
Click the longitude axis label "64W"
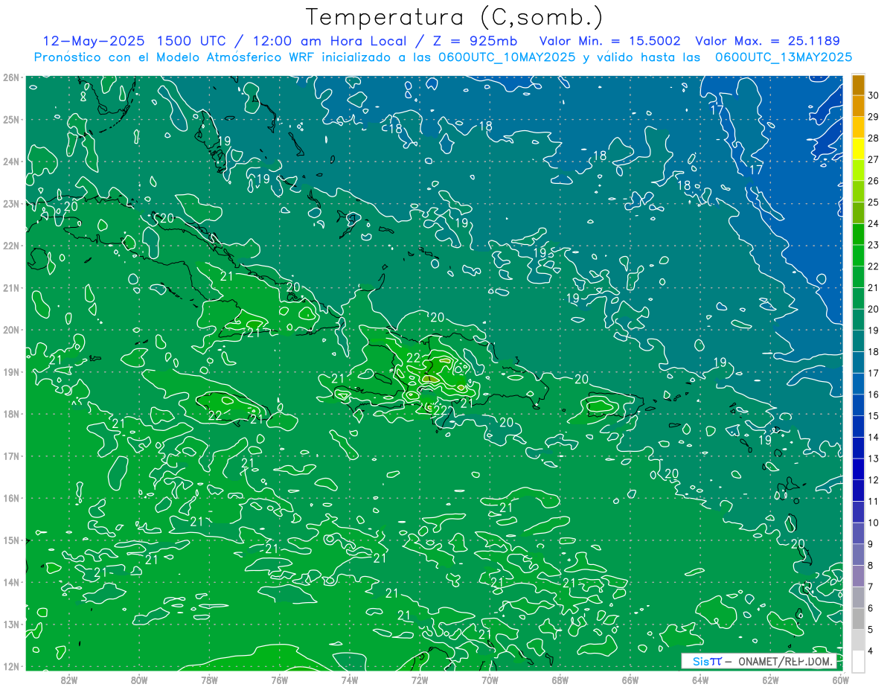[700, 680]
